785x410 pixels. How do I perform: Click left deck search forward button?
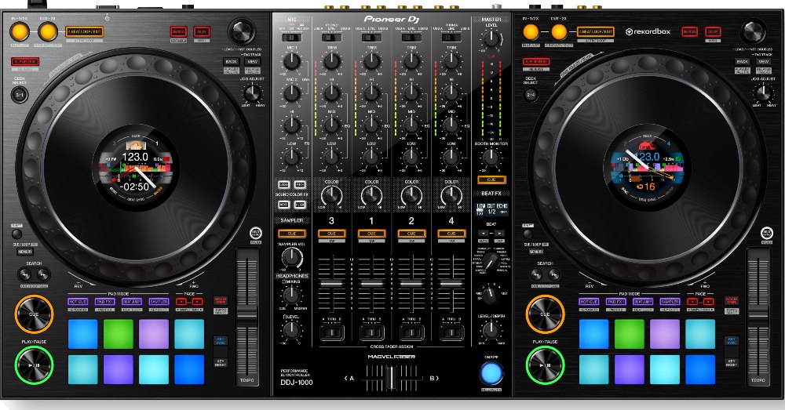point(43,274)
